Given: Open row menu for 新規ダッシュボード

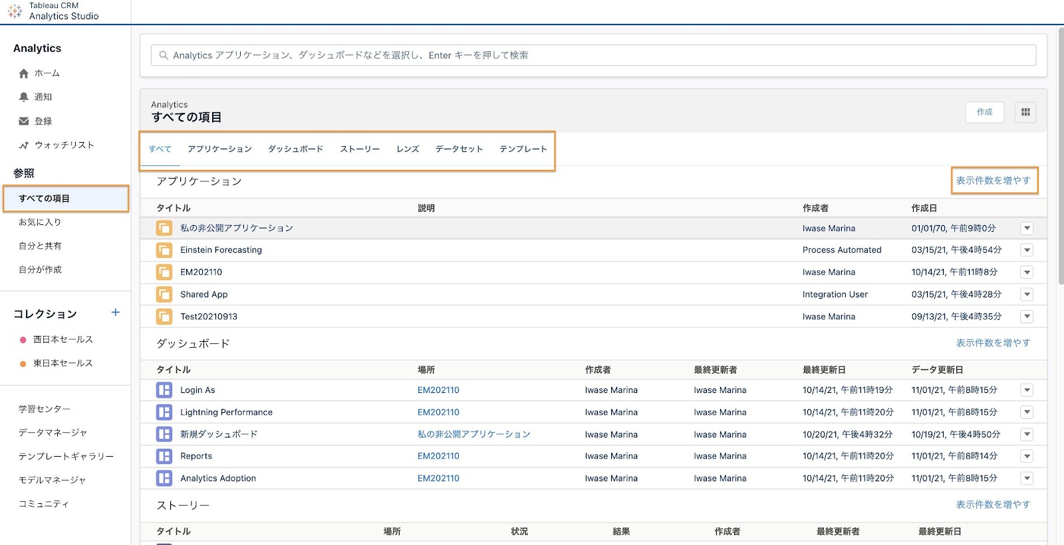Looking at the screenshot, I should tap(1027, 434).
